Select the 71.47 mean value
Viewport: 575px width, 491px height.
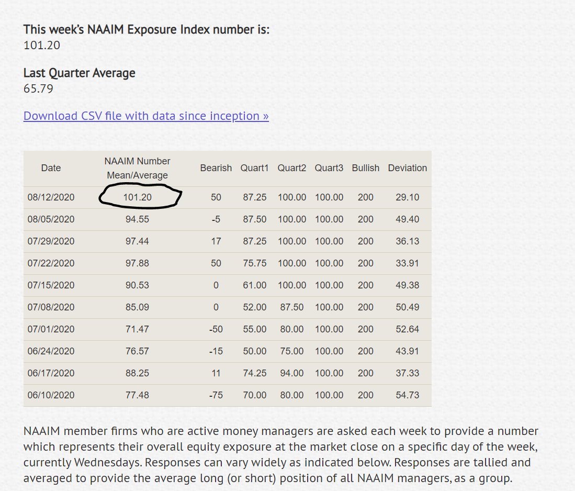coord(137,330)
